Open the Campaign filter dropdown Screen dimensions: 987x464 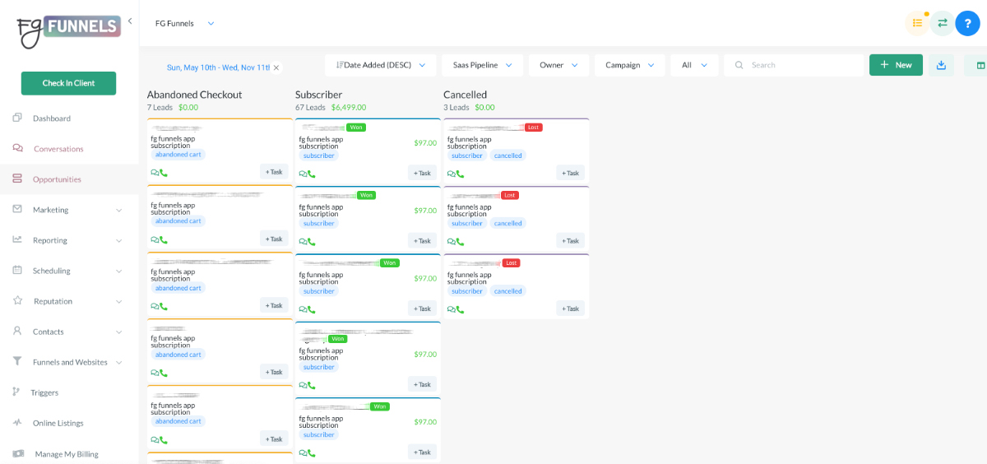coord(630,65)
